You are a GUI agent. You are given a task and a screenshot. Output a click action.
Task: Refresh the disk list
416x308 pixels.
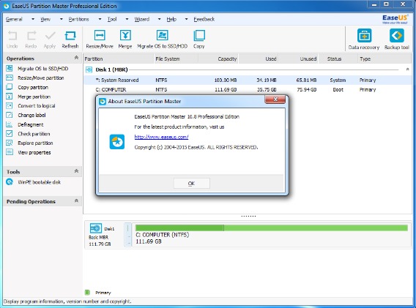pos(70,39)
